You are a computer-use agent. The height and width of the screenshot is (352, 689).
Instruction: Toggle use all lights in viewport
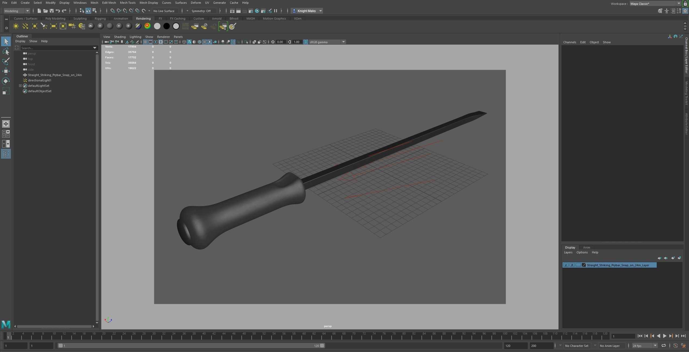coord(210,42)
